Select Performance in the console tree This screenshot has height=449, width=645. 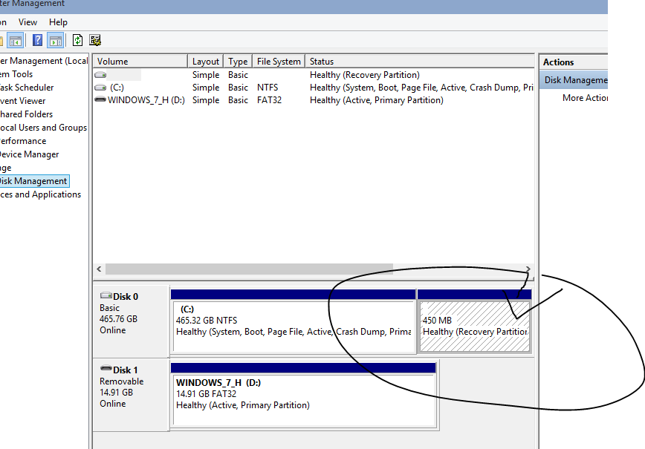(x=23, y=141)
